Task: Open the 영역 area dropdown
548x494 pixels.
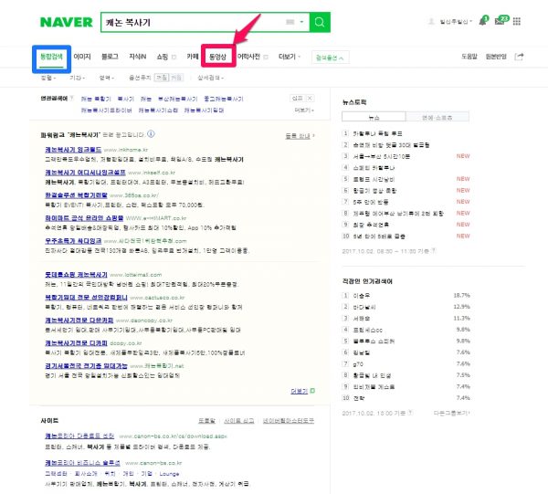Action: [106, 78]
